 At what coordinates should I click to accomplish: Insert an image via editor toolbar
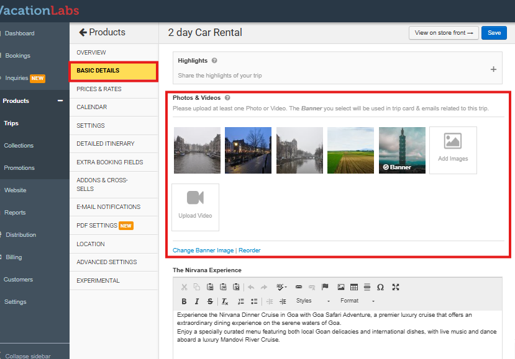pyautogui.click(x=340, y=287)
